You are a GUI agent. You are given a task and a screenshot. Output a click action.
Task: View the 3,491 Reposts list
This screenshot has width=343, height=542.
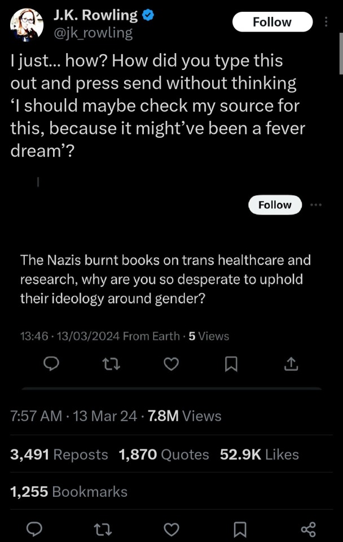click(59, 454)
